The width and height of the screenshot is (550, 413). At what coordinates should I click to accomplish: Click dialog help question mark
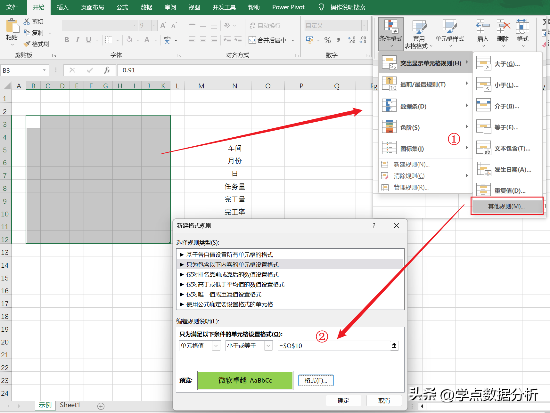(374, 226)
